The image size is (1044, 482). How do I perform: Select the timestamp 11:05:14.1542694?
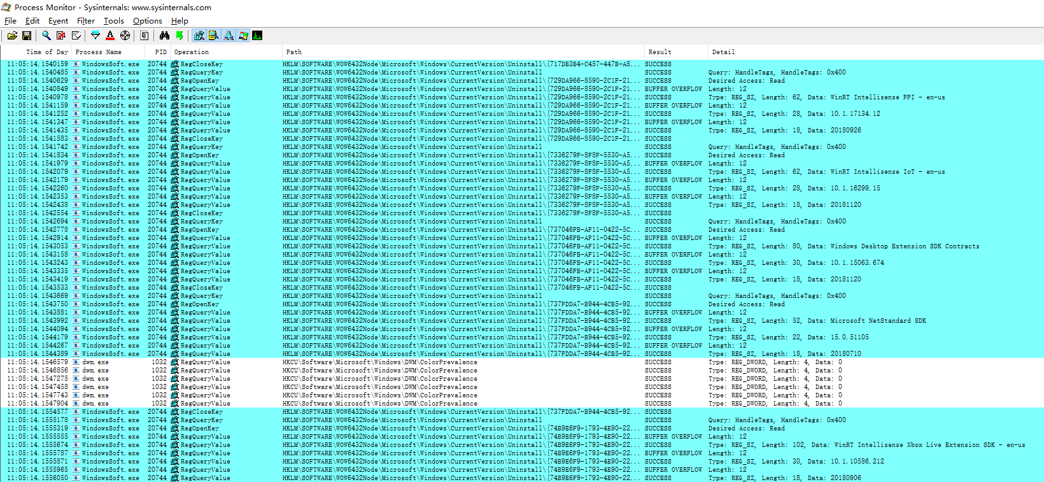(38, 222)
